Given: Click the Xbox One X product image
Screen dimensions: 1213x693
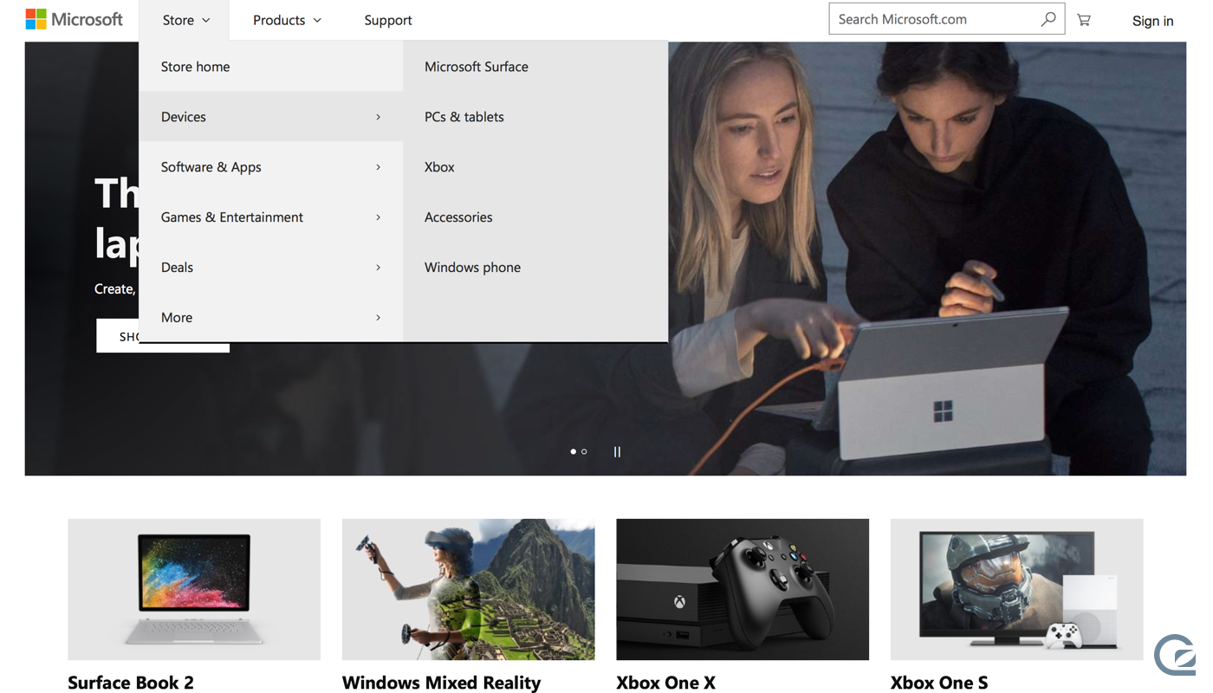Looking at the screenshot, I should [x=743, y=589].
